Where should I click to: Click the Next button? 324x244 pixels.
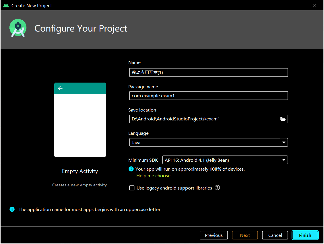[x=245, y=235]
